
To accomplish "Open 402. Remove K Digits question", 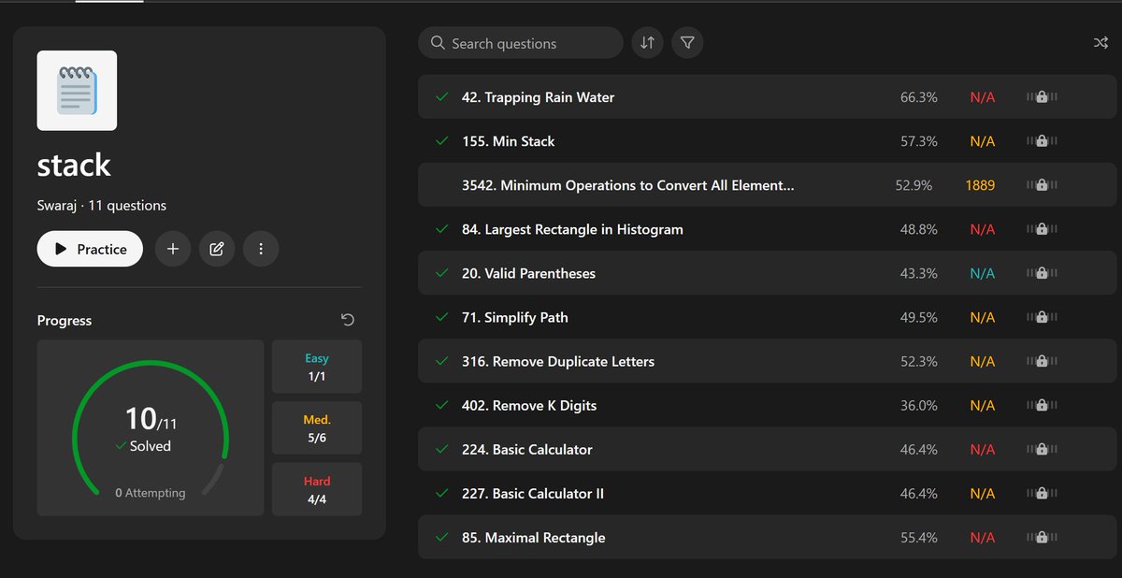I will [x=767, y=405].
